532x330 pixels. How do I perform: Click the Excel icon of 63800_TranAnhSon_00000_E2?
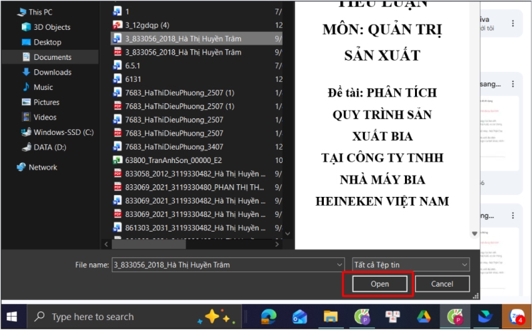point(117,160)
